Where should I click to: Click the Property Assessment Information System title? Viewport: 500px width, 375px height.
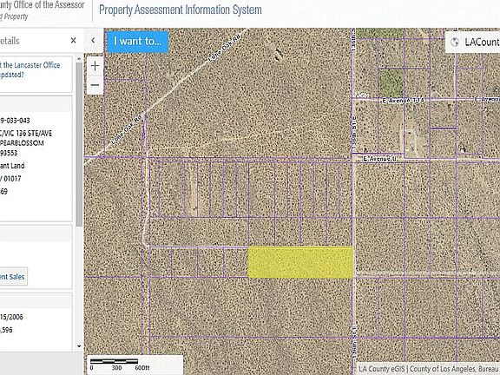(x=181, y=10)
